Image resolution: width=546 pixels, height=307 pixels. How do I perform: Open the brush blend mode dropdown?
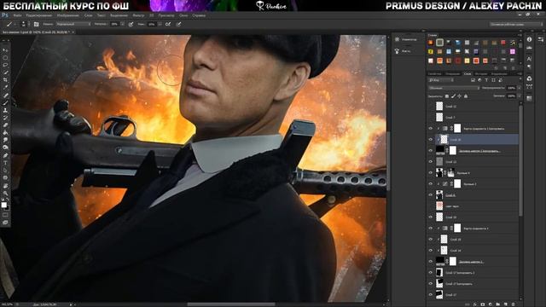tap(73, 24)
